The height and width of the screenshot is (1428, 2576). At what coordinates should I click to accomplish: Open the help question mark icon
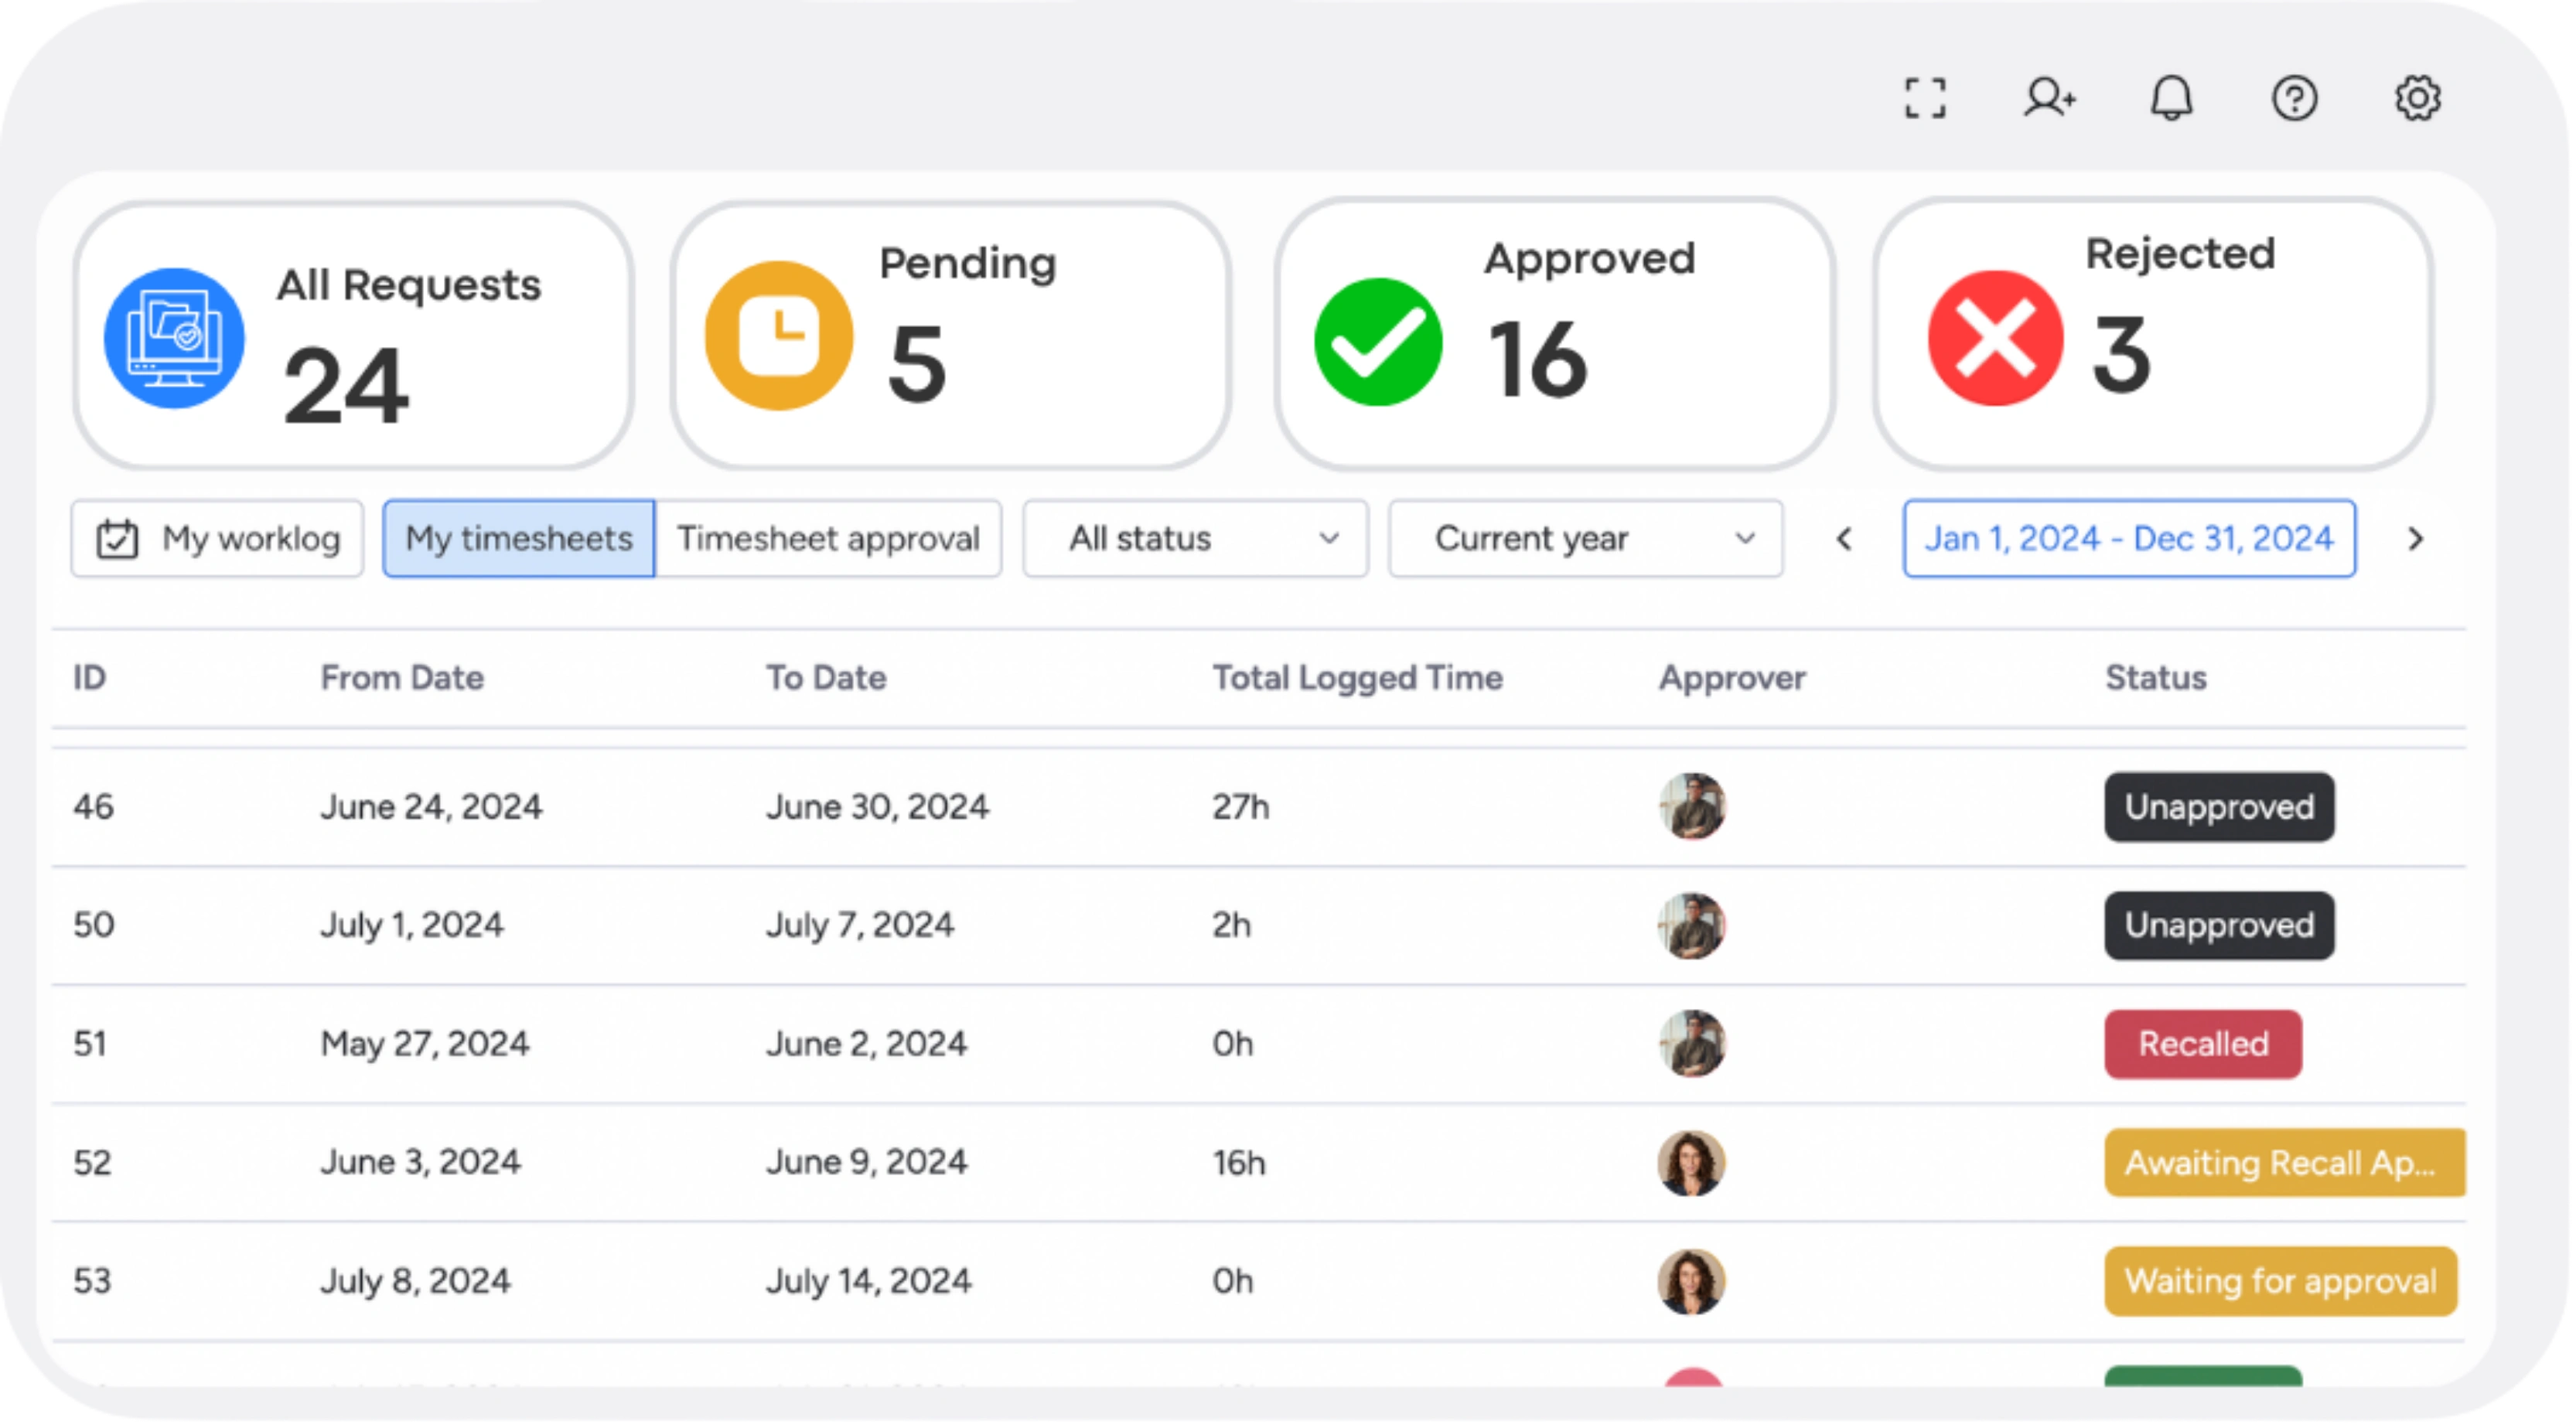(x=2295, y=98)
